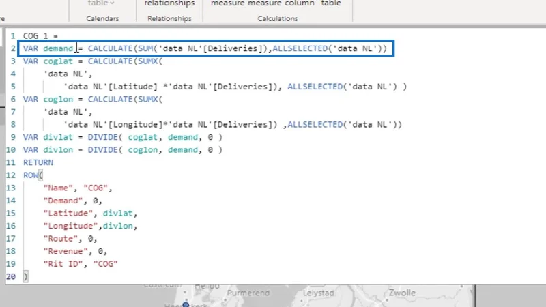The image size is (546, 307).
Task: Click ALLSELECTED on line 8
Action: coord(315,124)
